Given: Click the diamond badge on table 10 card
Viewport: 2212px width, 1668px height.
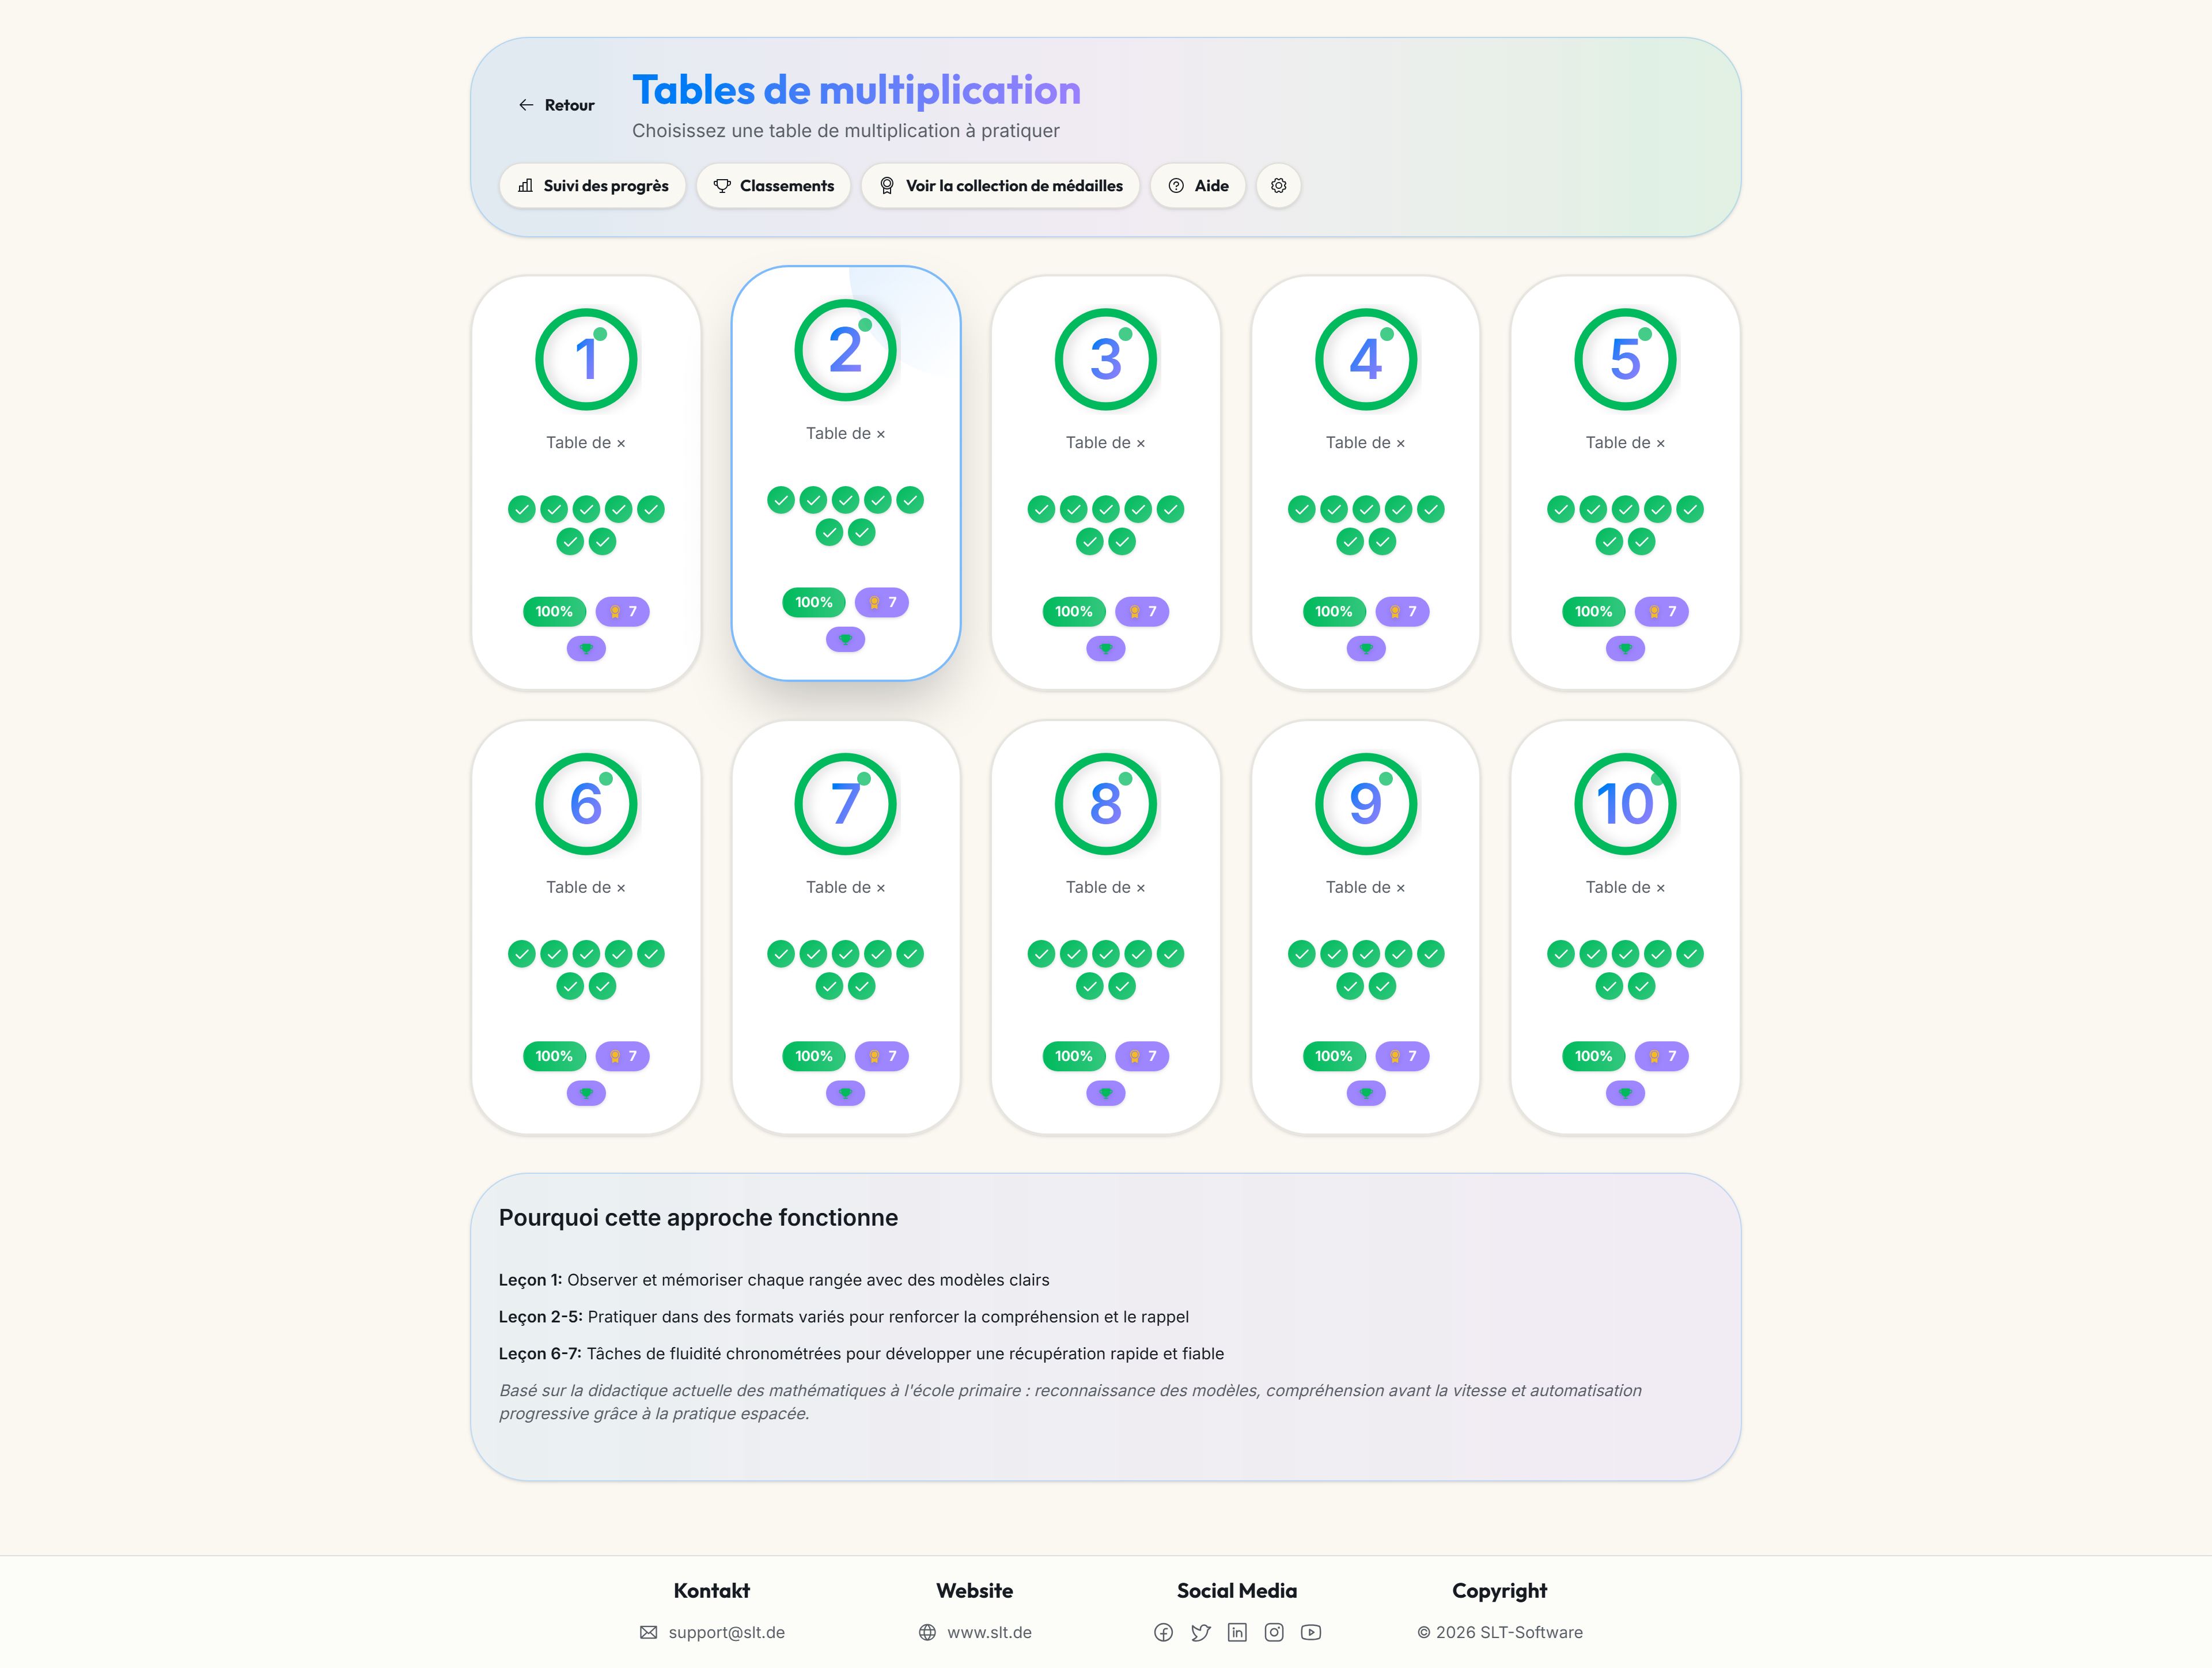Looking at the screenshot, I should [x=1625, y=1094].
